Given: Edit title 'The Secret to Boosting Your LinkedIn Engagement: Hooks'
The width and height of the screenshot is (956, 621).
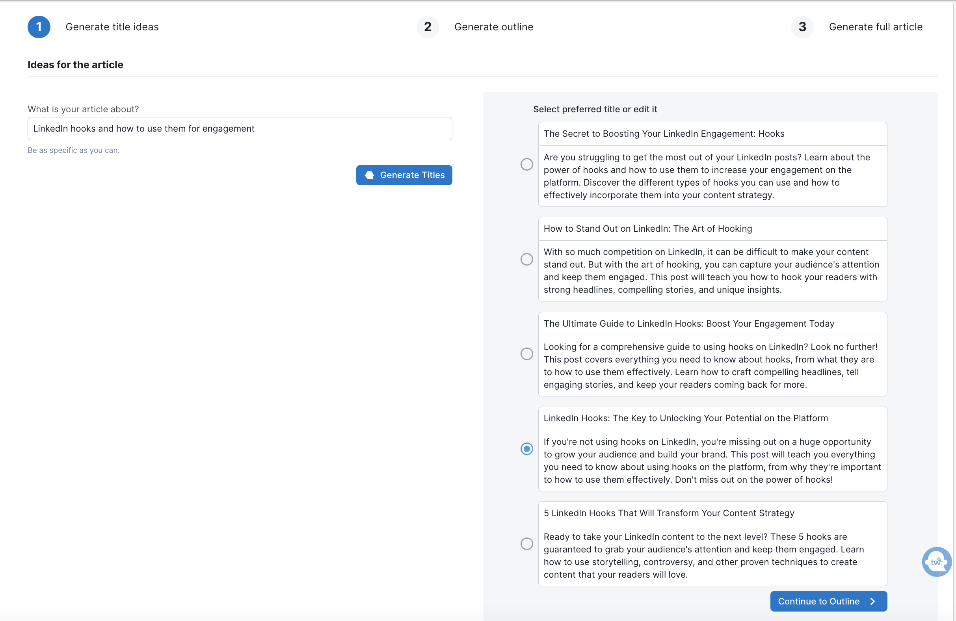Looking at the screenshot, I should tap(712, 134).
